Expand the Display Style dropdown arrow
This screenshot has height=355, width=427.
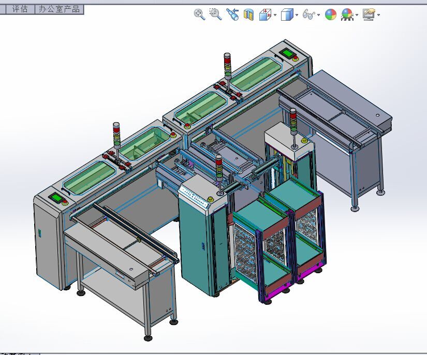(297, 15)
